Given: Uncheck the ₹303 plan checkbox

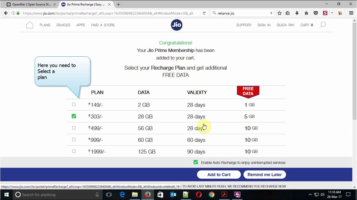Looking at the screenshot, I should (x=74, y=116).
